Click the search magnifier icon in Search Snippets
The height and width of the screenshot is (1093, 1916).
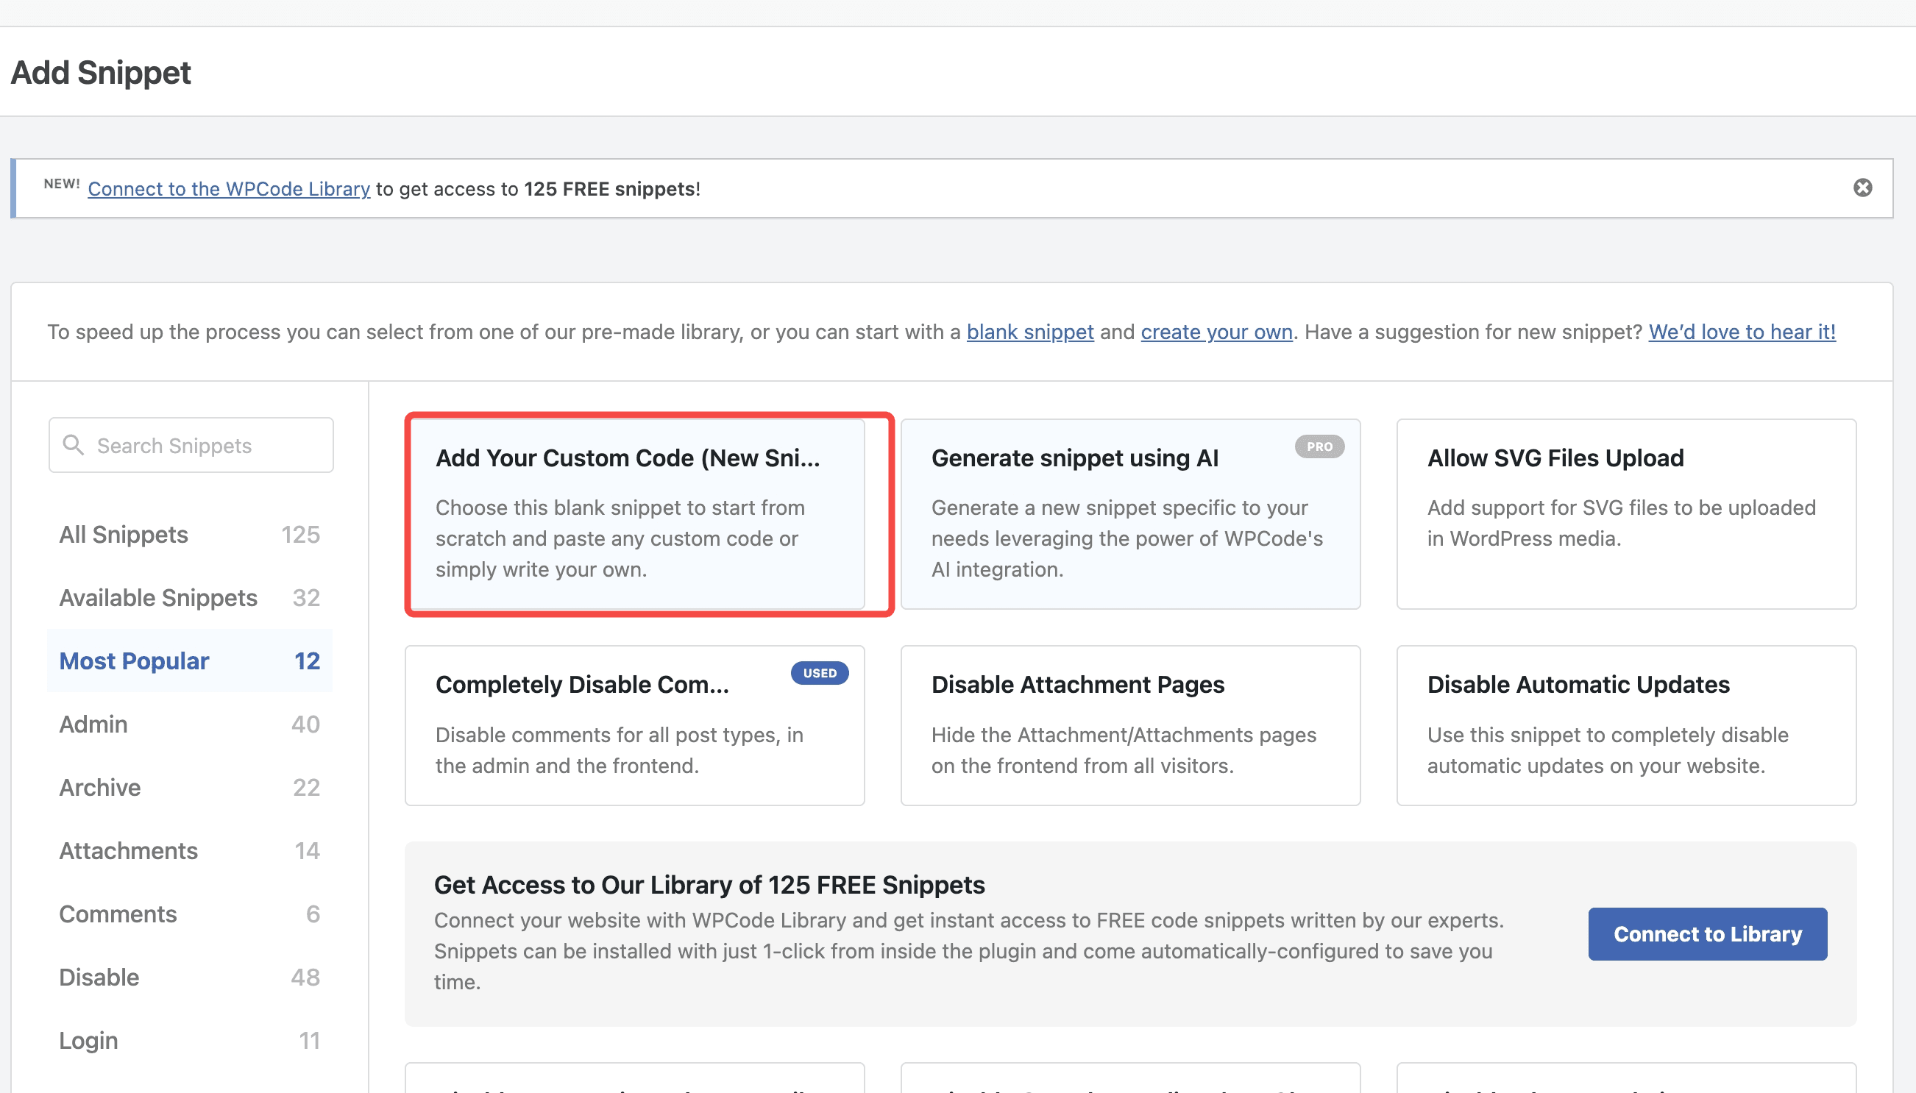point(74,444)
